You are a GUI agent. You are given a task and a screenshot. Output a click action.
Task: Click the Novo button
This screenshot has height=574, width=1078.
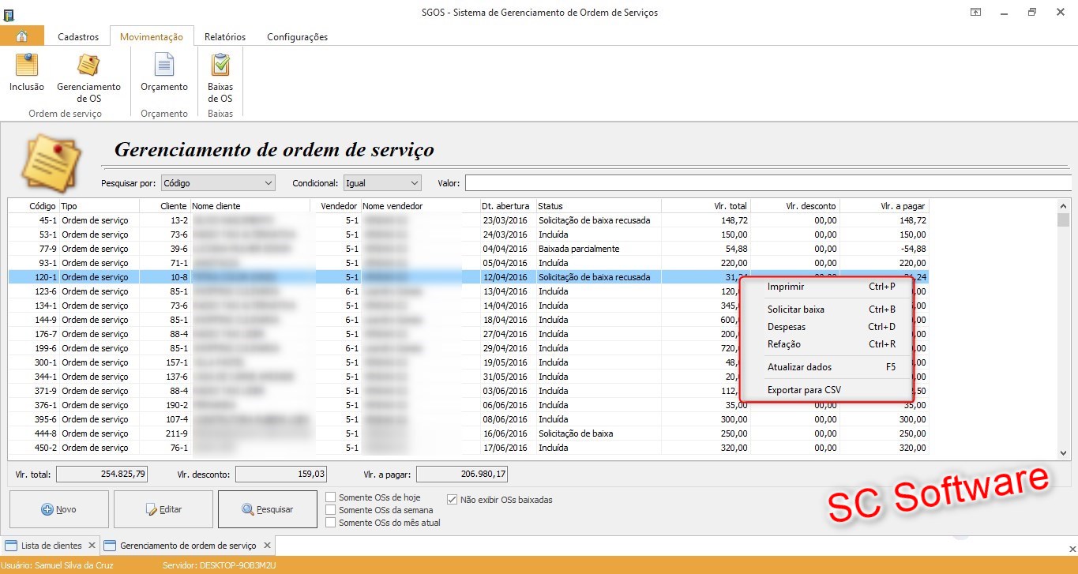[59, 509]
